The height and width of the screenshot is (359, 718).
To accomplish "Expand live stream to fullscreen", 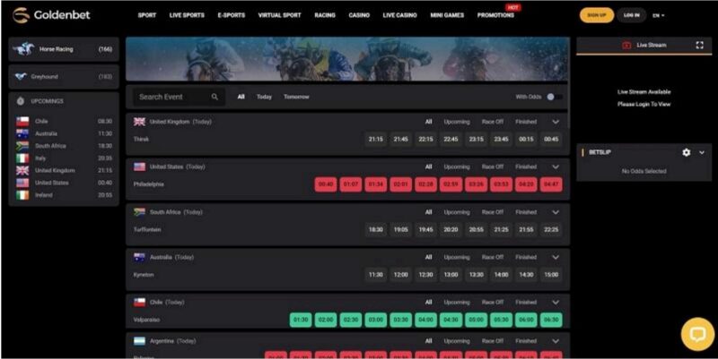I will 699,45.
